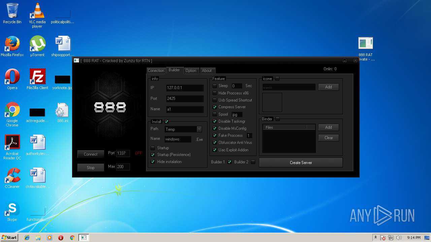Image resolution: width=431 pixels, height=242 pixels.
Task: Select the Google Chrome desktop icon
Action: 12,114
